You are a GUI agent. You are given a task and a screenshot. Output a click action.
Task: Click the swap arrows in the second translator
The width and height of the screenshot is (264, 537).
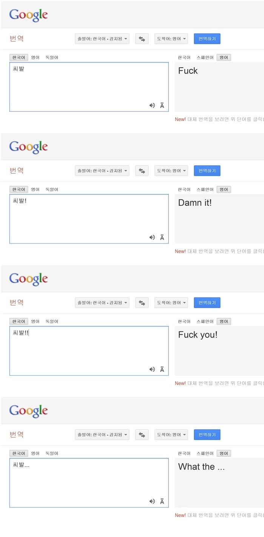[x=141, y=170]
